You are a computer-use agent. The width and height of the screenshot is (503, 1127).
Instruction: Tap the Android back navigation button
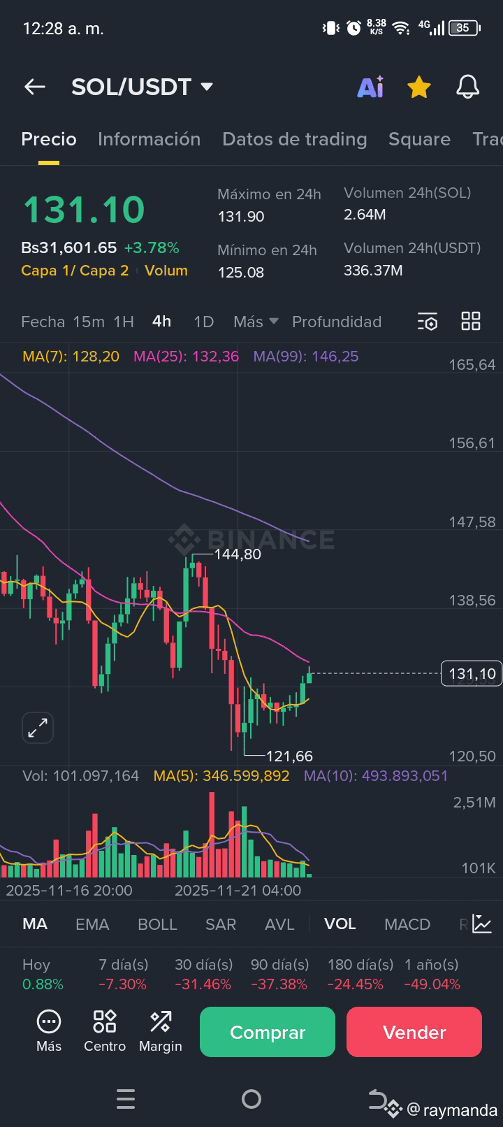(378, 1099)
